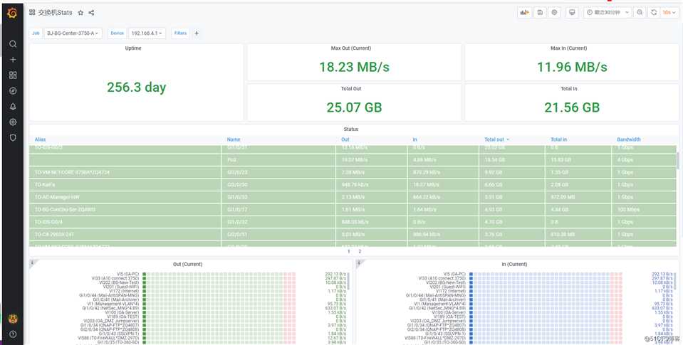
Task: Sort the table by In column
Action: click(x=415, y=139)
